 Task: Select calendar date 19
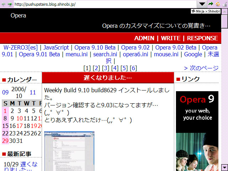pos(34,126)
